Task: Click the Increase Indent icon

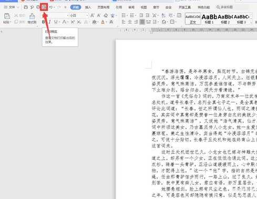Action: click(x=148, y=16)
